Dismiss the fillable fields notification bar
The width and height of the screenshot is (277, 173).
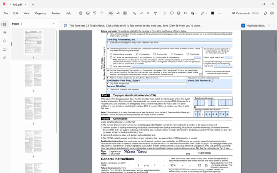pos(269,26)
